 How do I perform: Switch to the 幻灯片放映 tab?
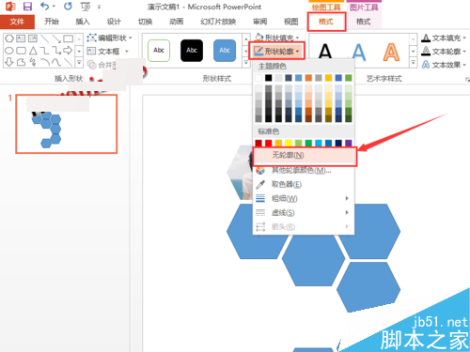[x=218, y=22]
